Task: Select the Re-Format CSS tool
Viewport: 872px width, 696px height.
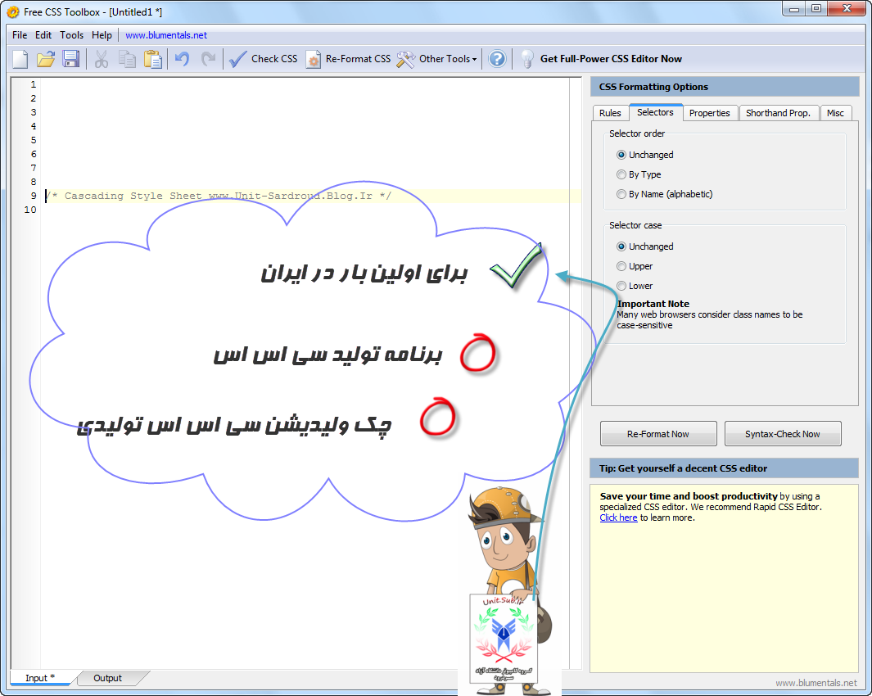Action: [350, 58]
